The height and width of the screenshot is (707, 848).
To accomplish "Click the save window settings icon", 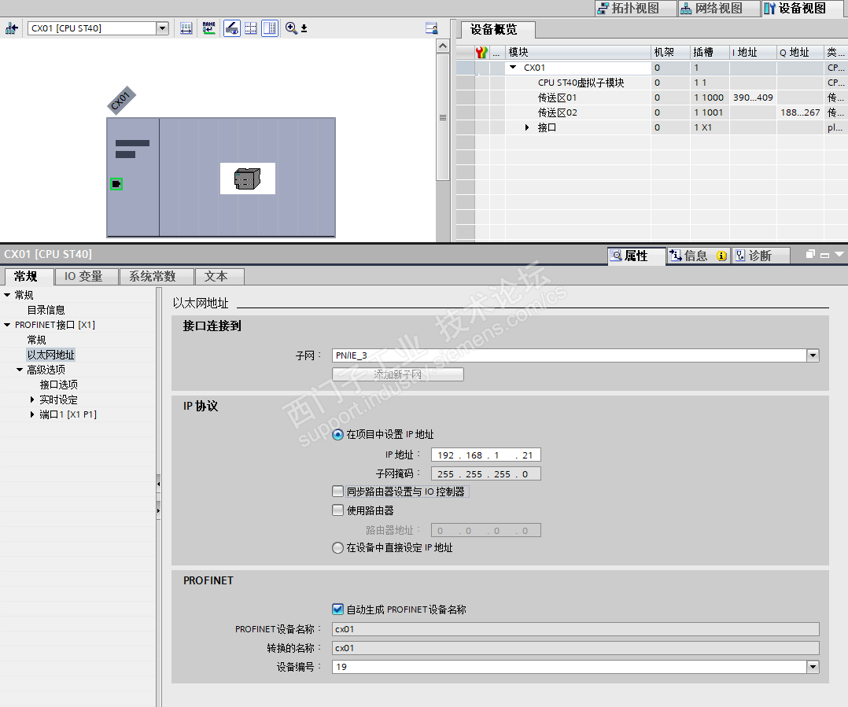I will coord(431,28).
